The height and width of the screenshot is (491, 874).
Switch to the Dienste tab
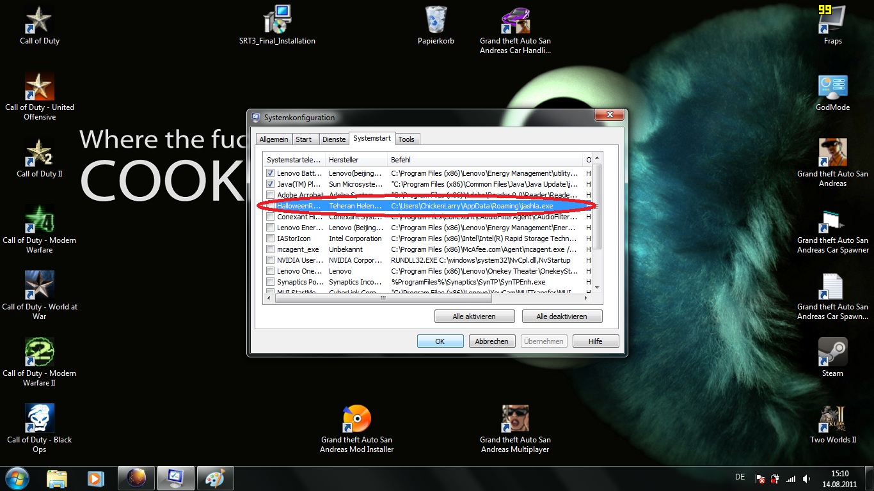coord(334,139)
